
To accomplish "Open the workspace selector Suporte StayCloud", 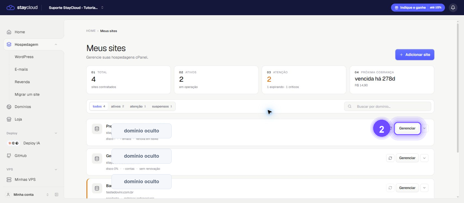I will 76,8.
